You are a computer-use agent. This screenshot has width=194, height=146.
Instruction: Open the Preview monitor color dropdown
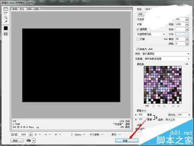[x=166, y=54]
